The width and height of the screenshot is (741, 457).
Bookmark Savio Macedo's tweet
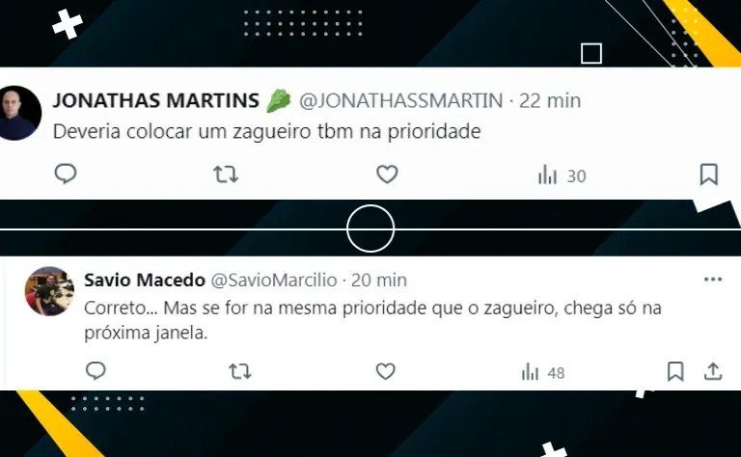tap(675, 371)
